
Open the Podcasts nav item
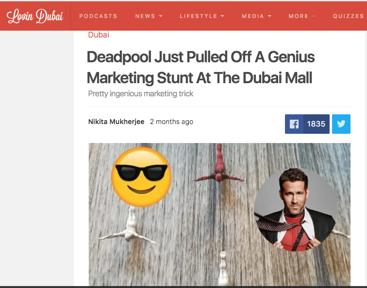98,16
